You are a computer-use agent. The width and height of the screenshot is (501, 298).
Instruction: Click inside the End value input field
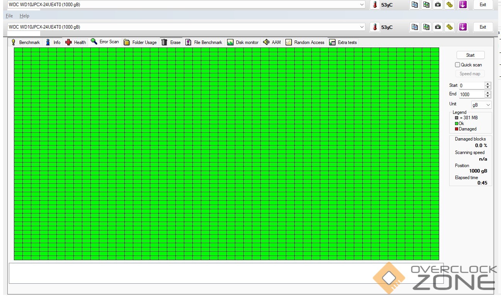pos(471,95)
